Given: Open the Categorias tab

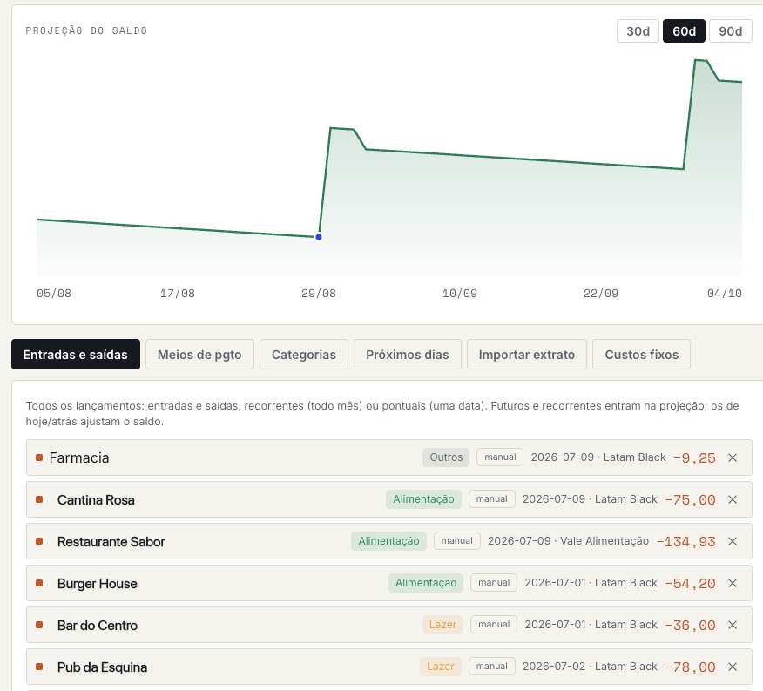Looking at the screenshot, I should point(304,355).
